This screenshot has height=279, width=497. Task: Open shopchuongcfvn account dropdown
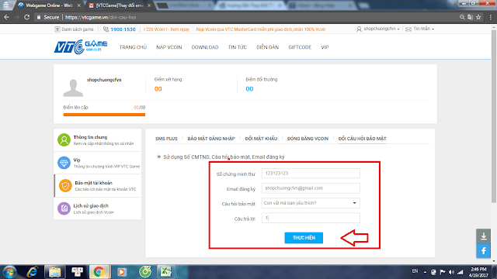point(378,29)
